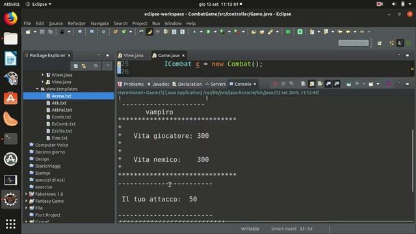Open the File menu
The width and height of the screenshot is (416, 234).
pyautogui.click(x=27, y=23)
